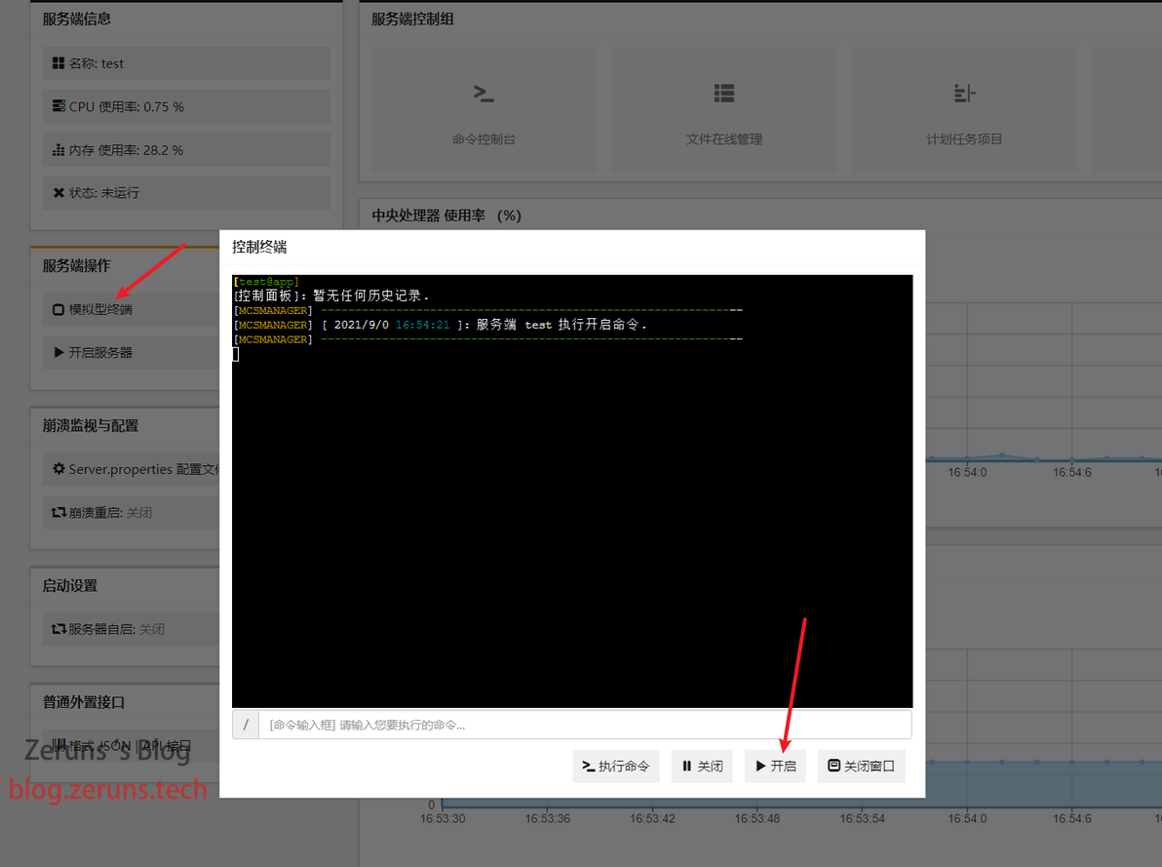
Task: Click the CPU 使用率 info row
Action: (186, 107)
